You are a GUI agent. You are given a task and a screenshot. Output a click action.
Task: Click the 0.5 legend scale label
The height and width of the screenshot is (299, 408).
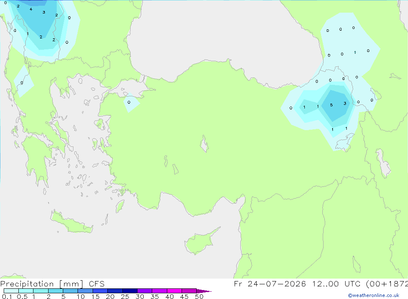tap(22, 297)
